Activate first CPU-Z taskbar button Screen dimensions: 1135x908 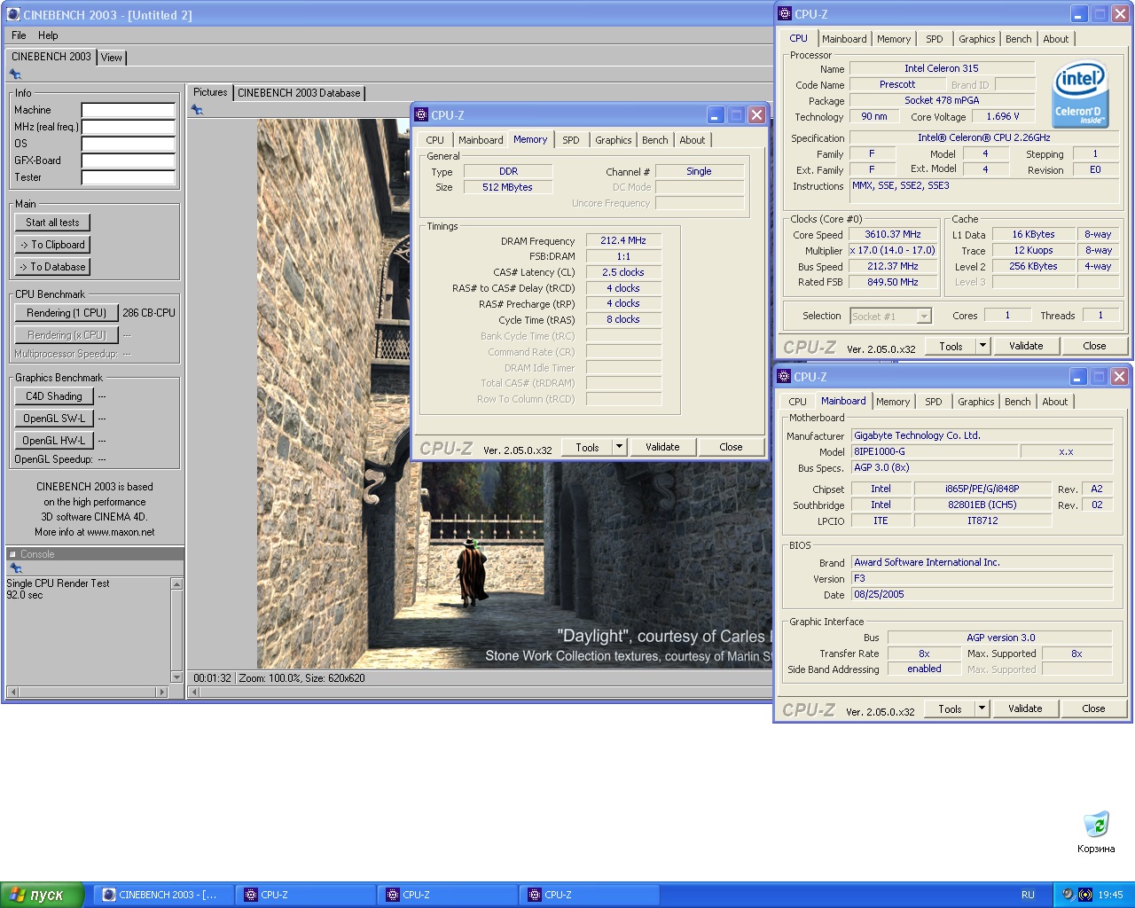pos(306,895)
